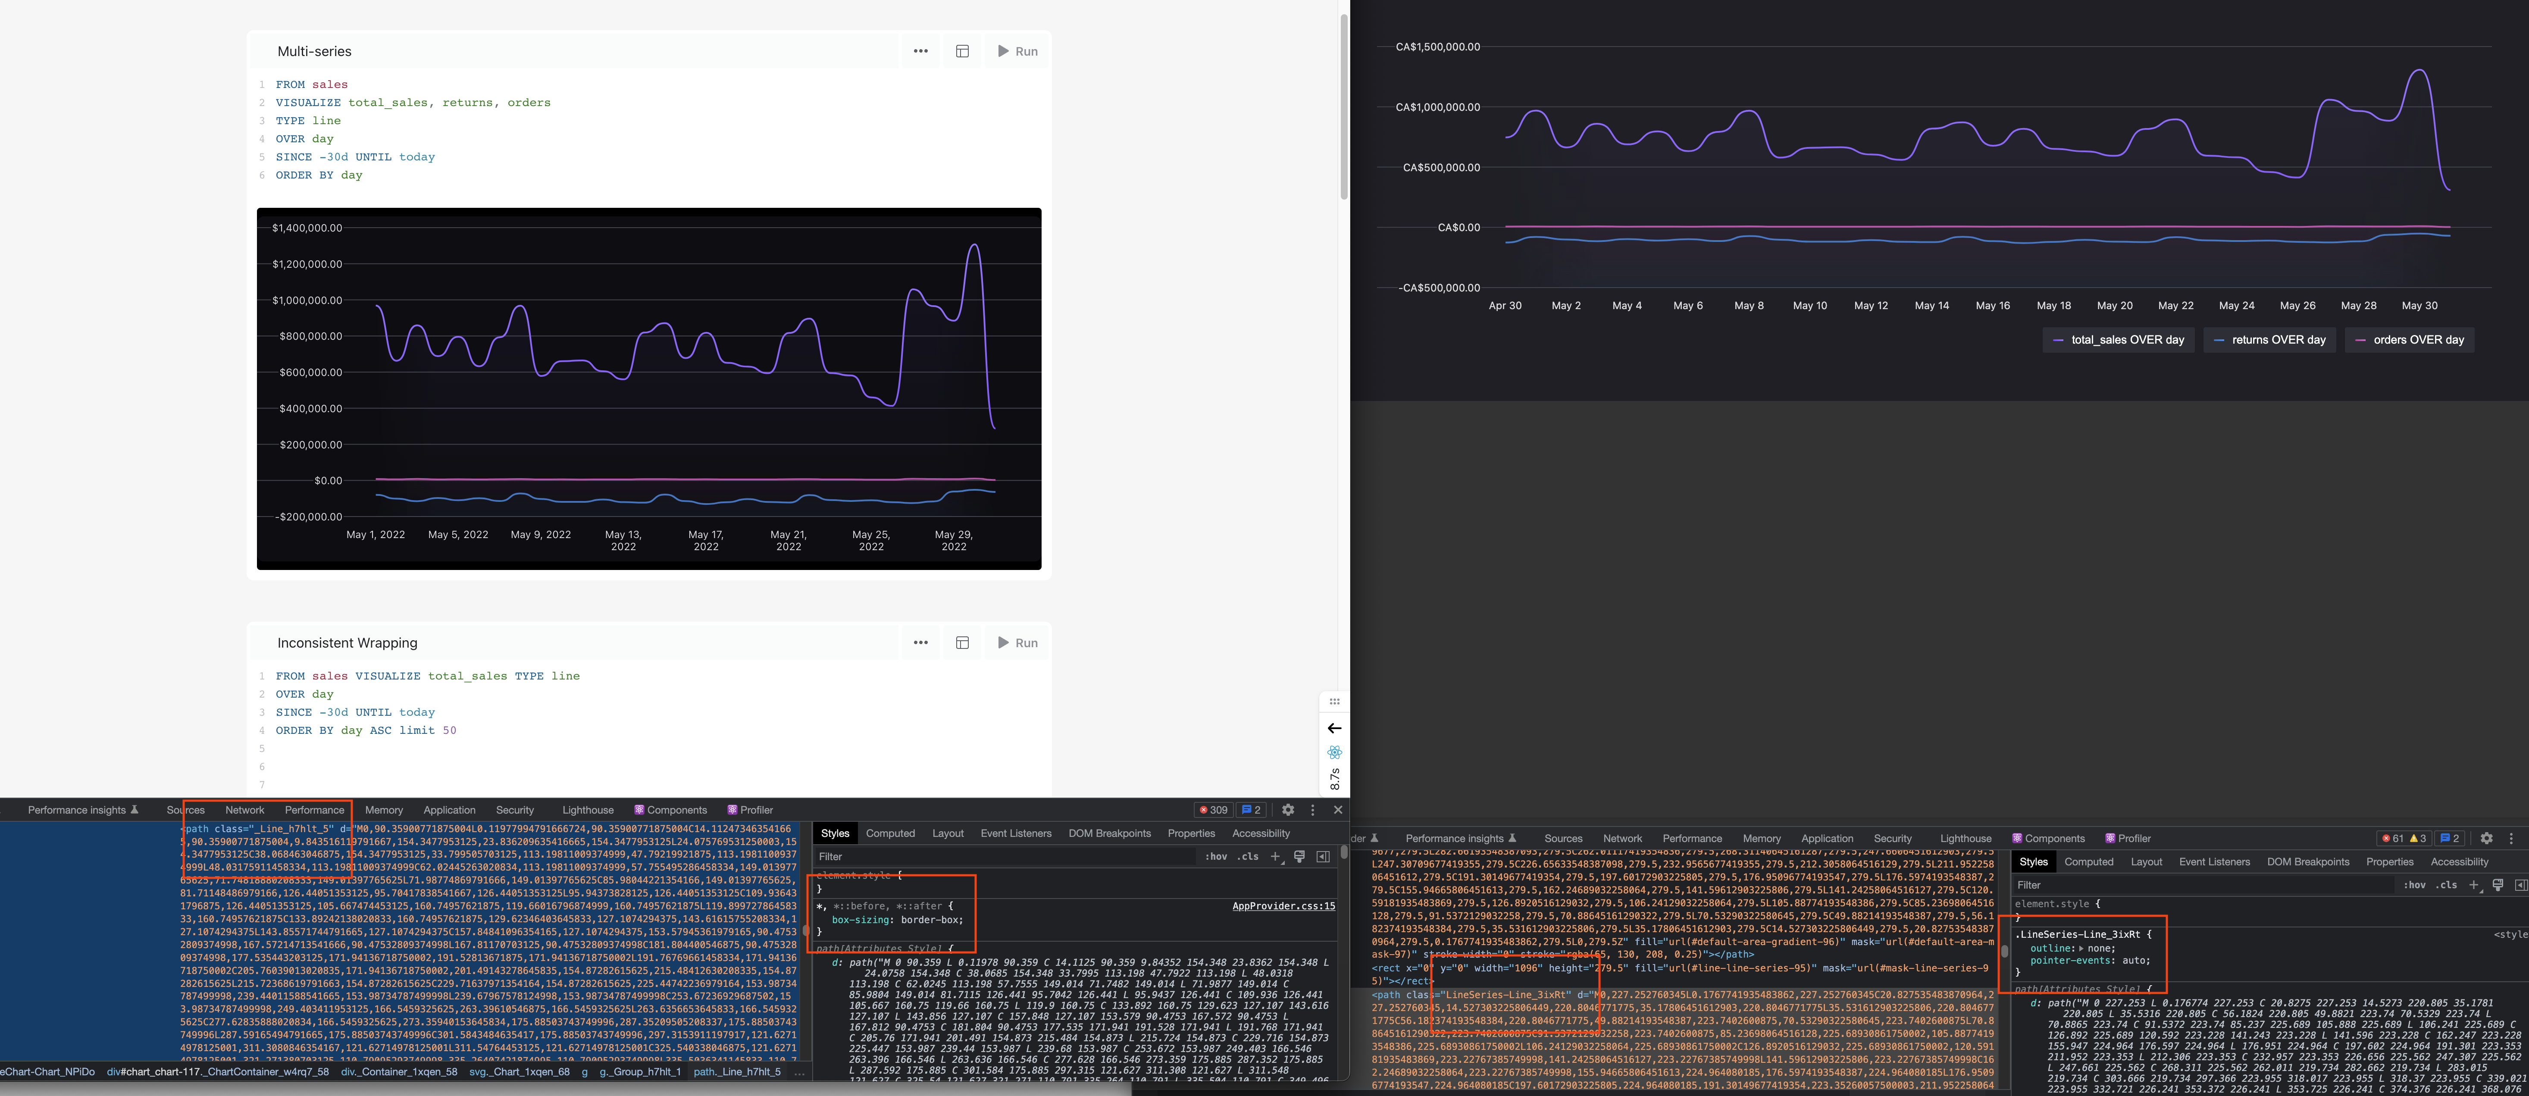The image size is (2529, 1096).
Task: Open more options for Multi-series query
Action: pos(920,51)
